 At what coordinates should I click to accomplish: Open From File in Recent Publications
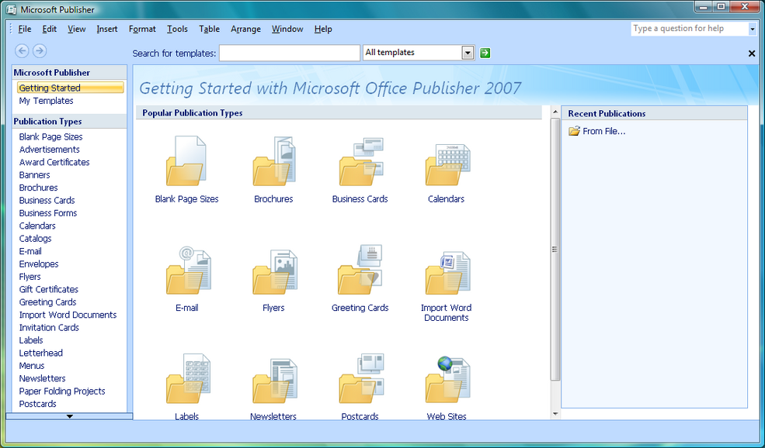597,131
